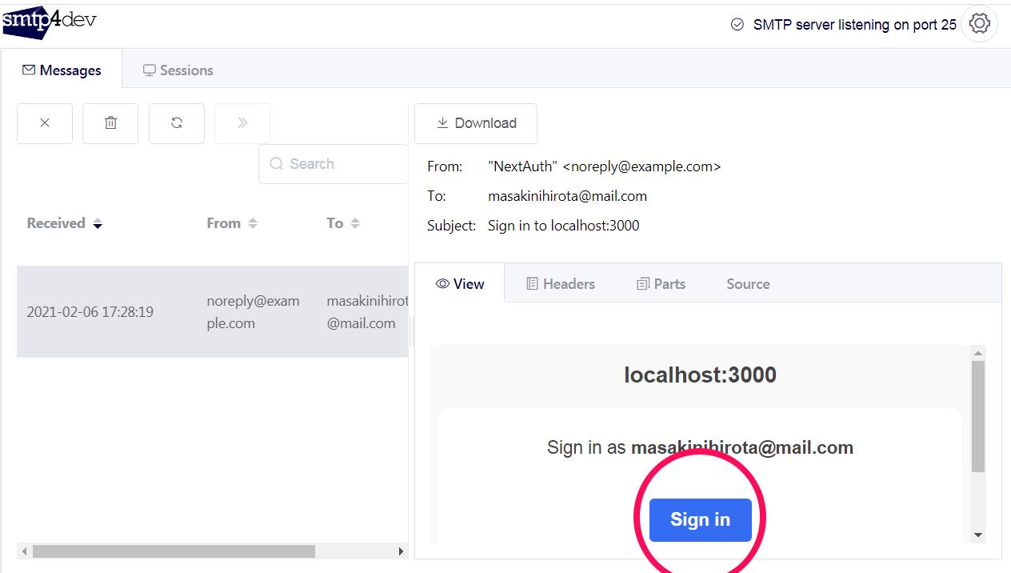Relay the message using the double-arrow icon
Screen dimensions: 1011x573
click(x=242, y=122)
